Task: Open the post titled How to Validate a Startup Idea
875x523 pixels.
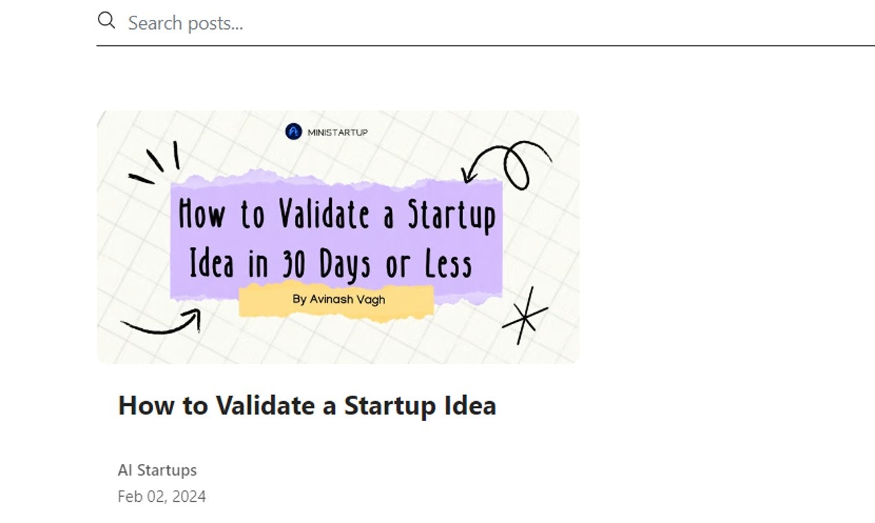Action: pos(307,405)
